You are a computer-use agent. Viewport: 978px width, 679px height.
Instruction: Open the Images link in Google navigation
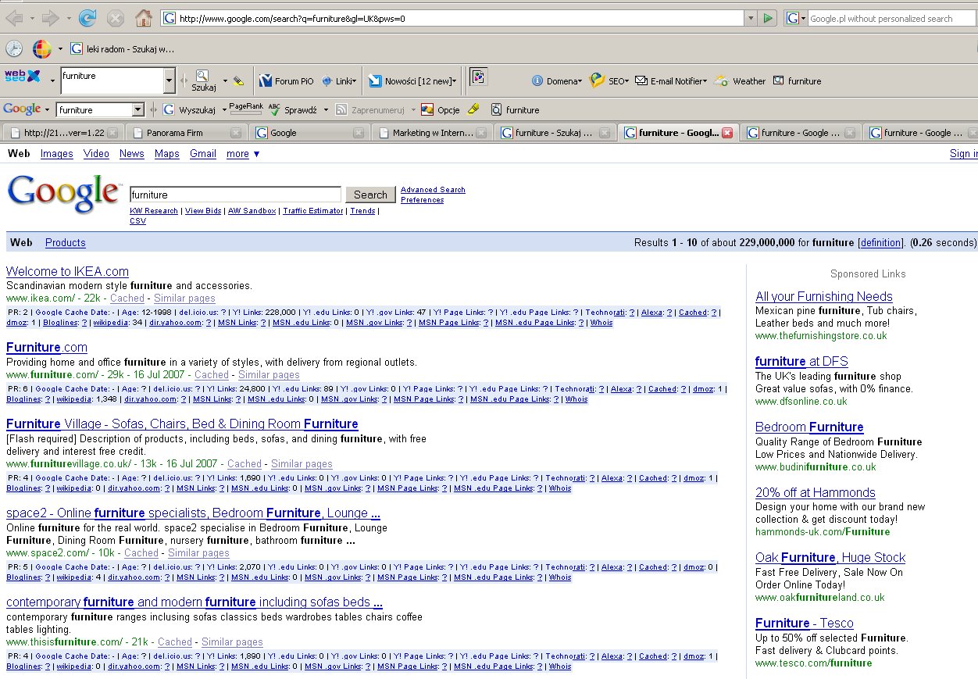(57, 154)
